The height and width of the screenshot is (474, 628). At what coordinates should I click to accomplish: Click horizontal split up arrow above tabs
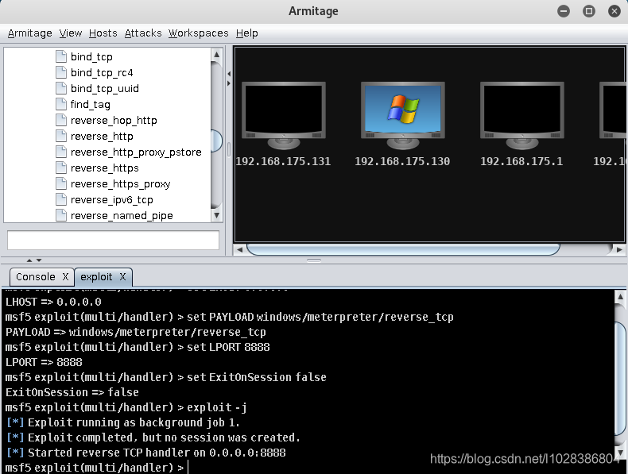pyautogui.click(x=29, y=260)
